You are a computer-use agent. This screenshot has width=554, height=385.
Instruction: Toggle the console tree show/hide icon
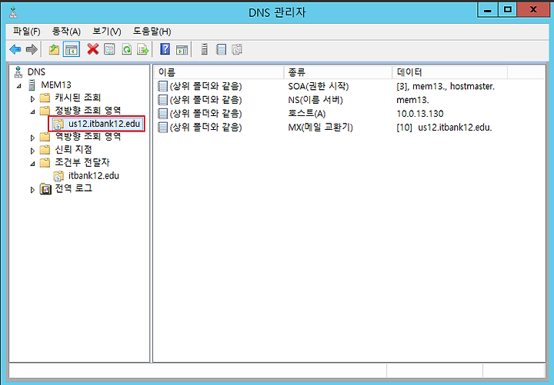point(72,49)
